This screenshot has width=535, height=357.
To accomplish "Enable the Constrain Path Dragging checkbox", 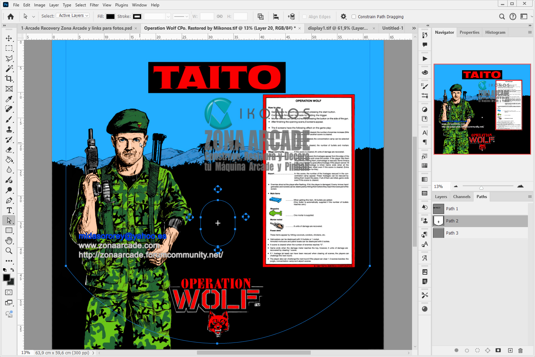I will [x=354, y=17].
